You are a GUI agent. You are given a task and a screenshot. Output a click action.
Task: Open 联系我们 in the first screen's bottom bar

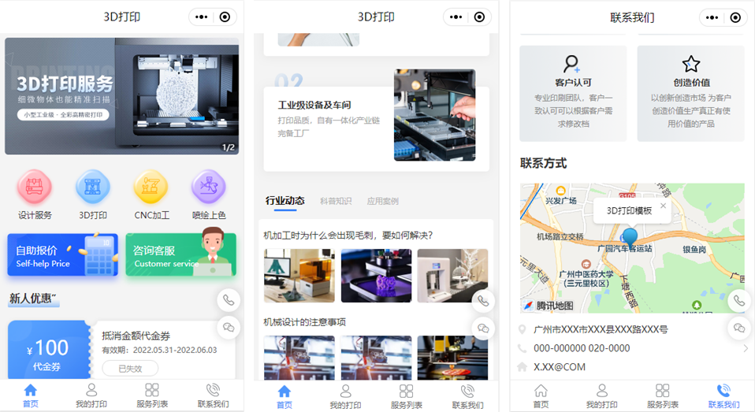213,395
